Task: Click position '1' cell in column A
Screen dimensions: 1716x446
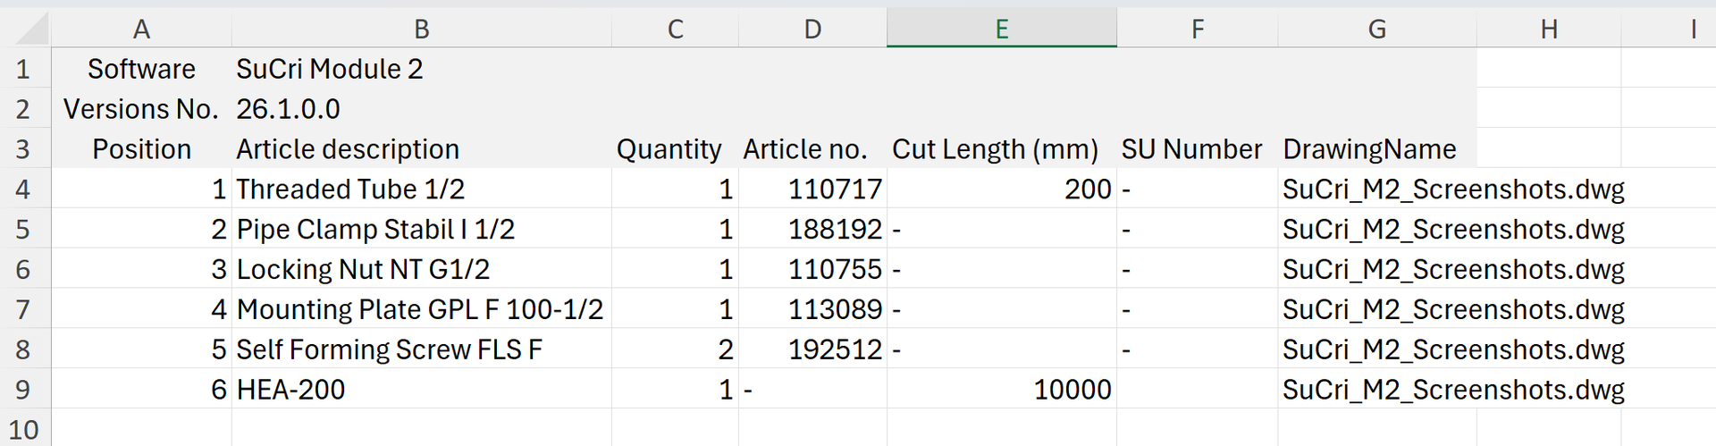Action: (141, 189)
